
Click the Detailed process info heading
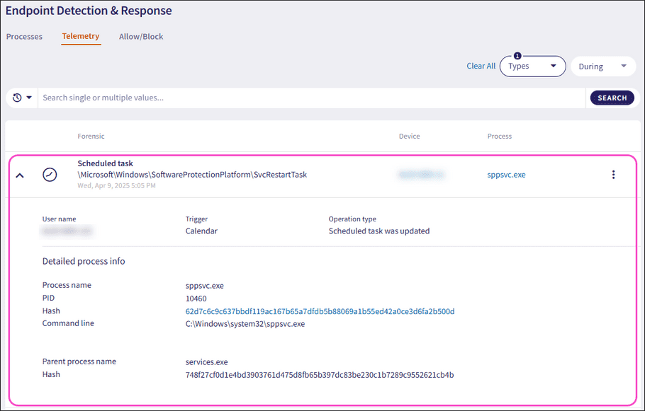(x=84, y=261)
